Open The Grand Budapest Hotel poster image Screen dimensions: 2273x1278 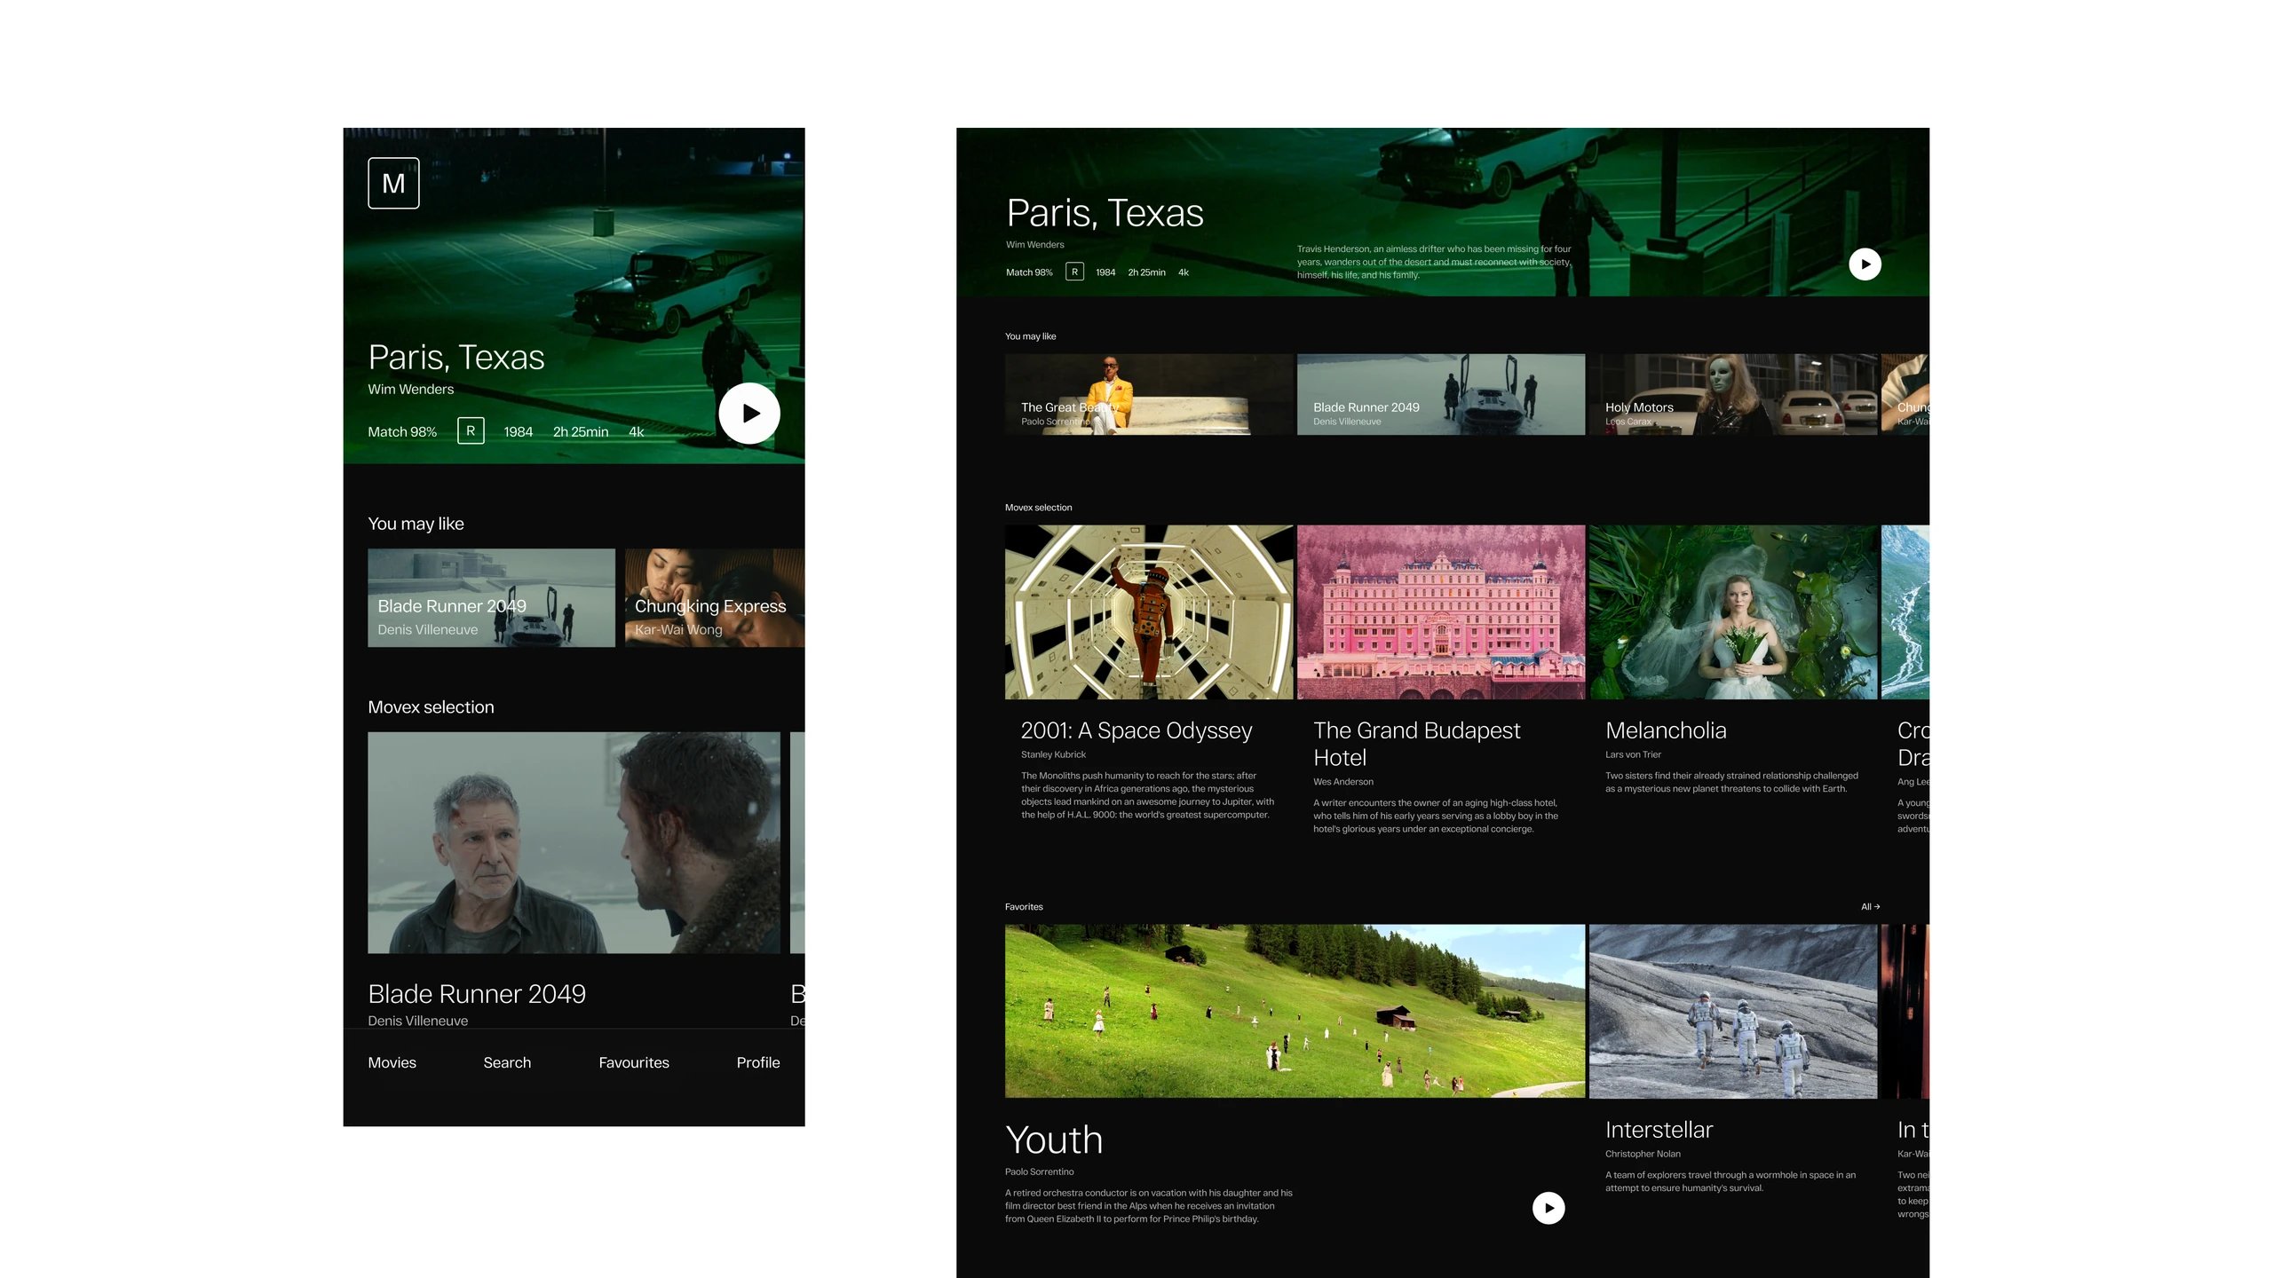coord(1440,611)
